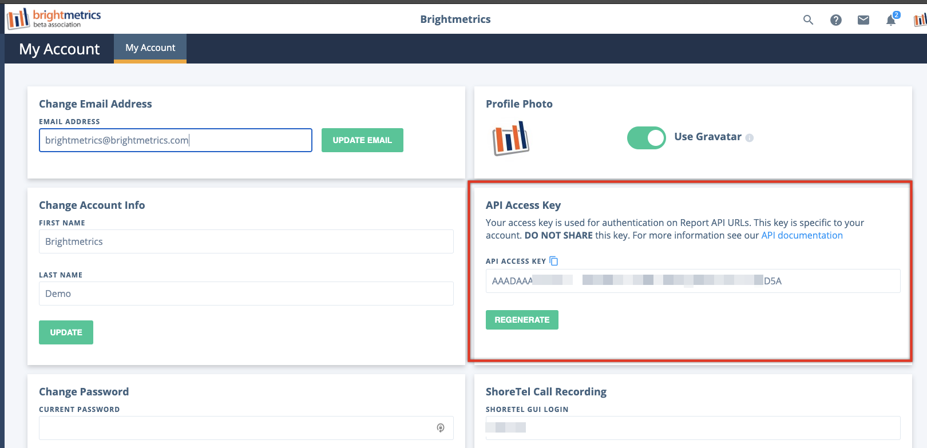Viewport: 927px width, 448px height.
Task: Click the Use Gravatar label
Action: point(708,137)
